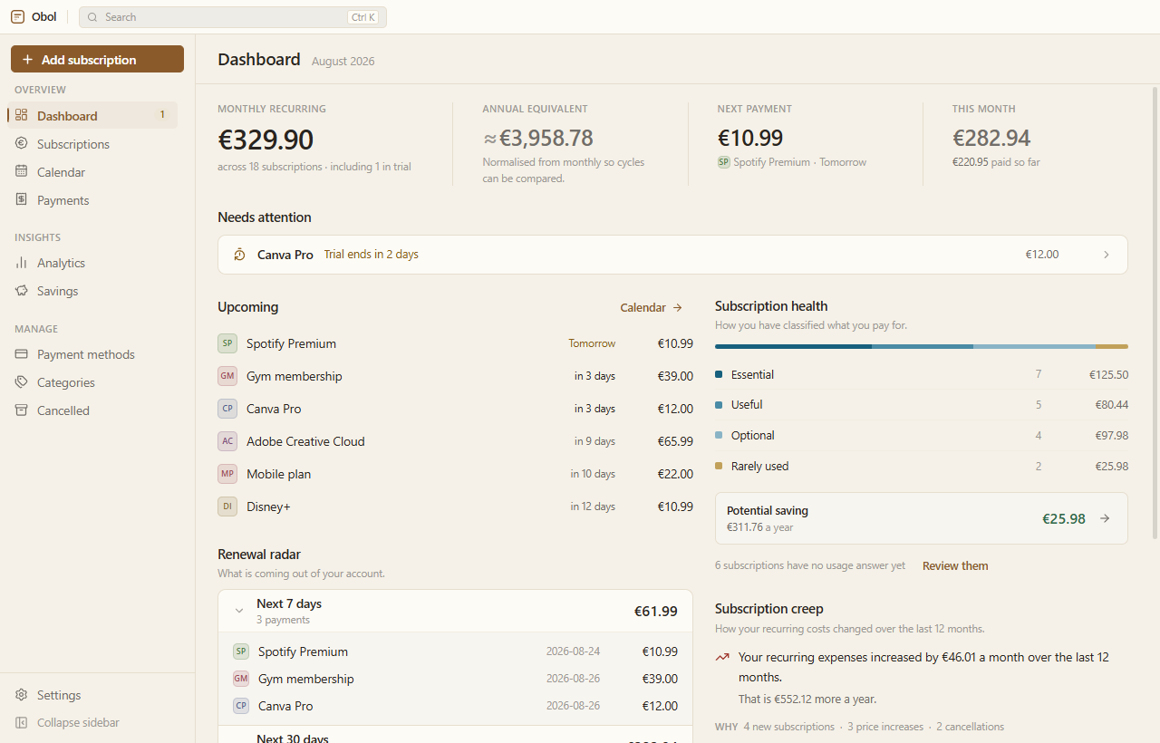Click the Rarely used gold health bar segment
1160x743 pixels.
tap(1112, 346)
